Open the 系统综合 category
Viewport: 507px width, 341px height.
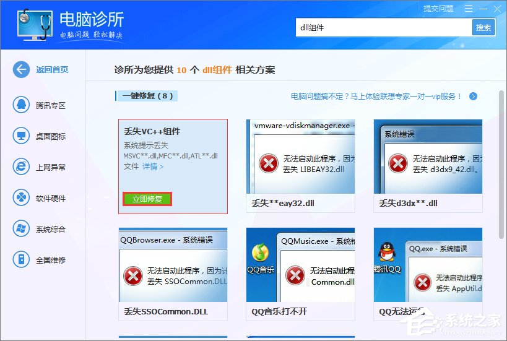tap(51, 229)
